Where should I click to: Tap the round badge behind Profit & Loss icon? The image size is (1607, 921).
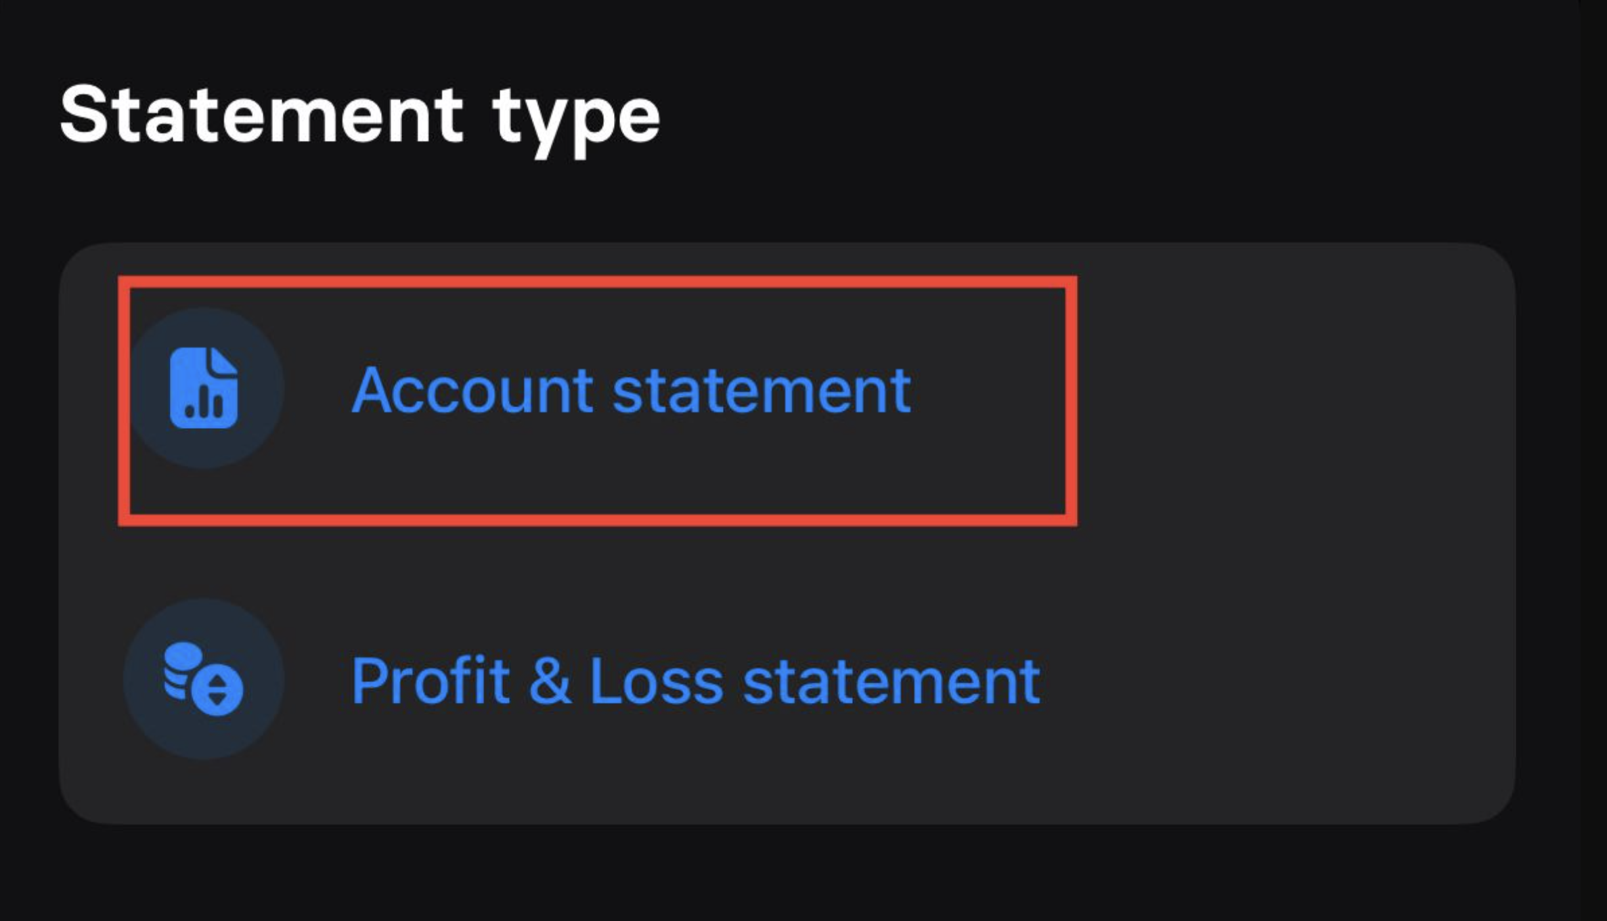(x=203, y=679)
